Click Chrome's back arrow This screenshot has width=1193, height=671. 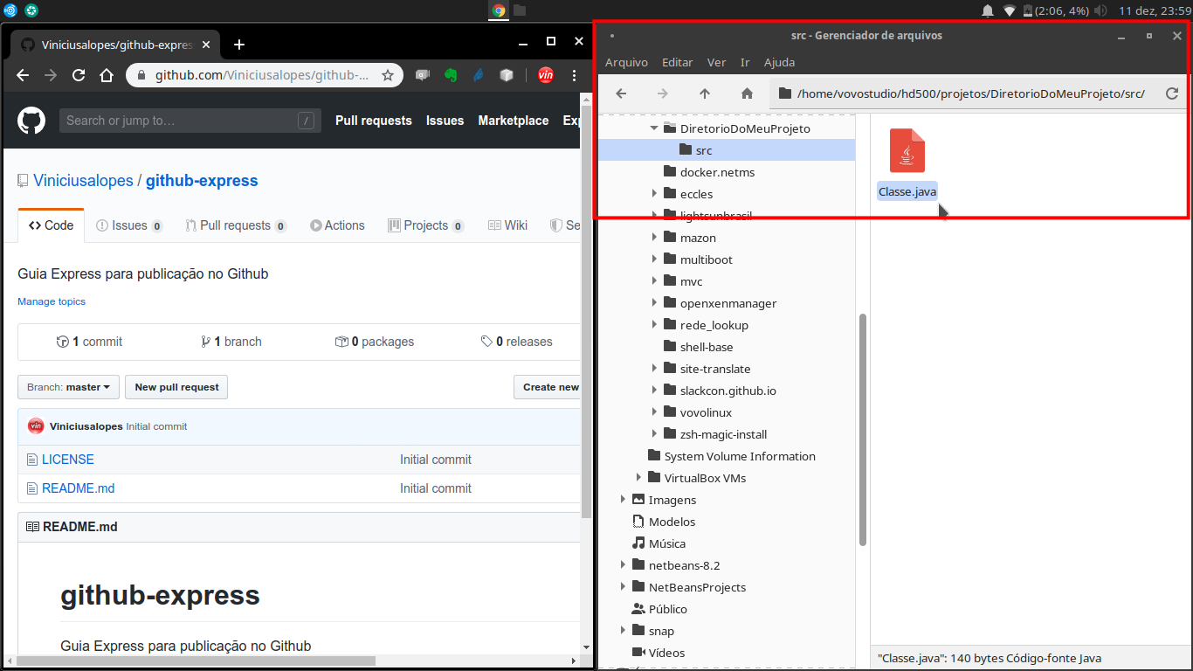(24, 75)
